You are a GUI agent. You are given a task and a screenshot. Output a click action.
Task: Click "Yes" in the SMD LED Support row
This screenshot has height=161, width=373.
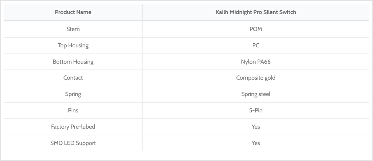pos(256,143)
